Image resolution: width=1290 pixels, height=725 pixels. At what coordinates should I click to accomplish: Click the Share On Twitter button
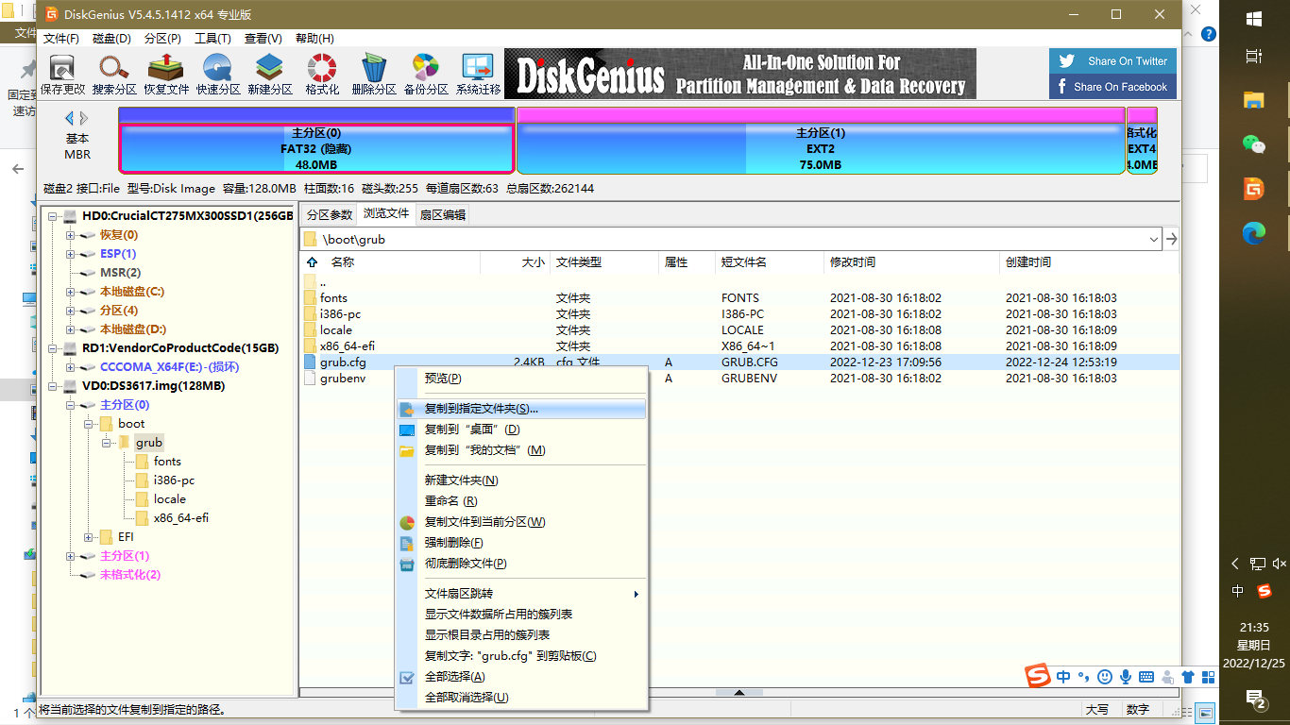pyautogui.click(x=1112, y=60)
